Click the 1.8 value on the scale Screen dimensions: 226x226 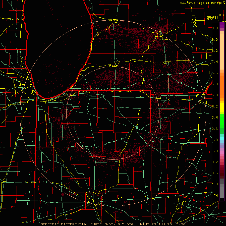(215, 140)
